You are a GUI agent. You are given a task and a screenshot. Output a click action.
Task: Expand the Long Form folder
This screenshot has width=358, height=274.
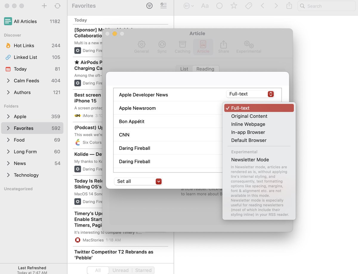8,152
